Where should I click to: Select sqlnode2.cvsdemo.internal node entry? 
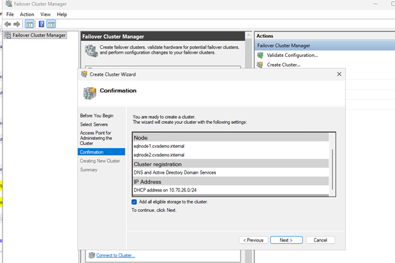tap(159, 155)
